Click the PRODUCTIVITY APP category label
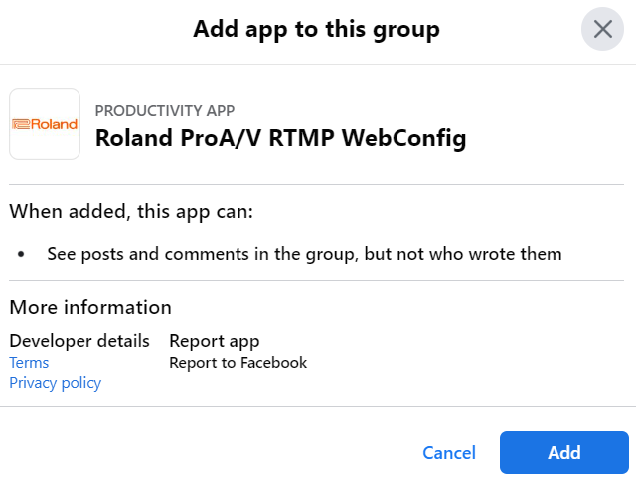 [165, 110]
